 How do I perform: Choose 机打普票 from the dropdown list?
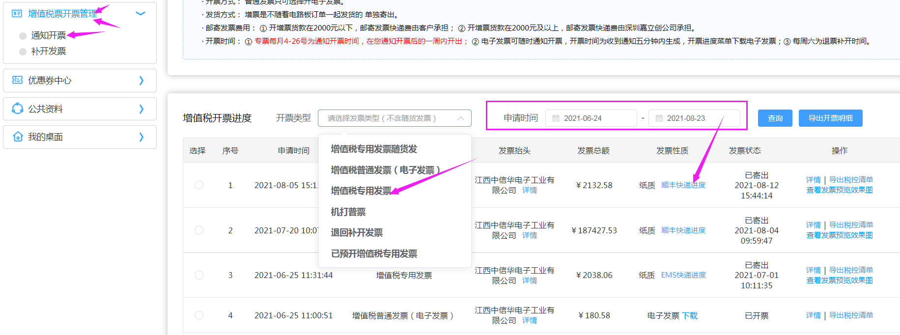pos(348,212)
